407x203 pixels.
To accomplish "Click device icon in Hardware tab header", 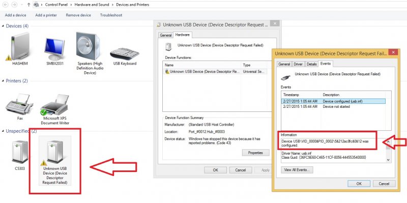I will (x=168, y=46).
